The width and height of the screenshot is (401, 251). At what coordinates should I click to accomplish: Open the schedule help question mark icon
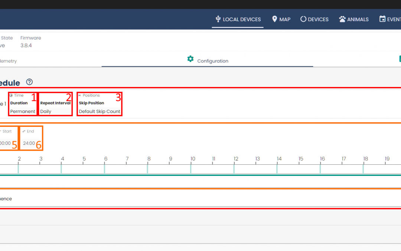click(29, 82)
